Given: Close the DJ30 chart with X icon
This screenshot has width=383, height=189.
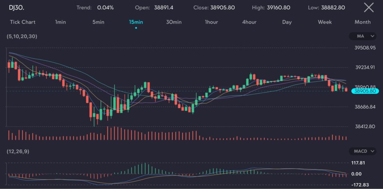Looking at the screenshot, I should (x=368, y=7).
